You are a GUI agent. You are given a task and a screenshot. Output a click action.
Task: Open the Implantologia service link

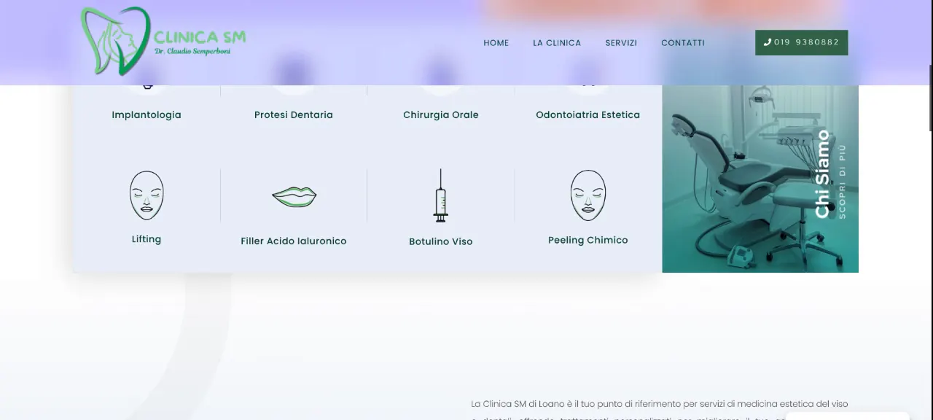pyautogui.click(x=147, y=114)
